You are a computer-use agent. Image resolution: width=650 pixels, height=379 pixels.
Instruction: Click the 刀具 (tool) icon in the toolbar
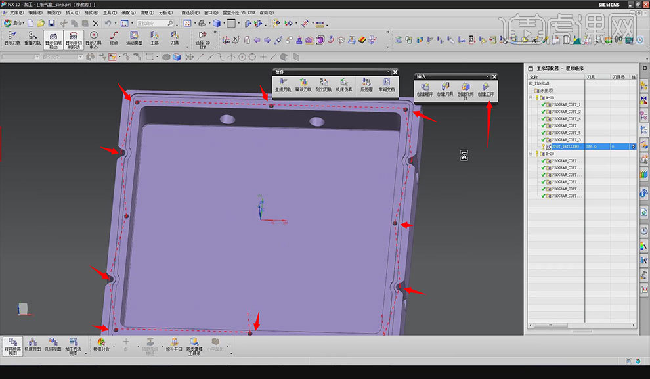[175, 38]
